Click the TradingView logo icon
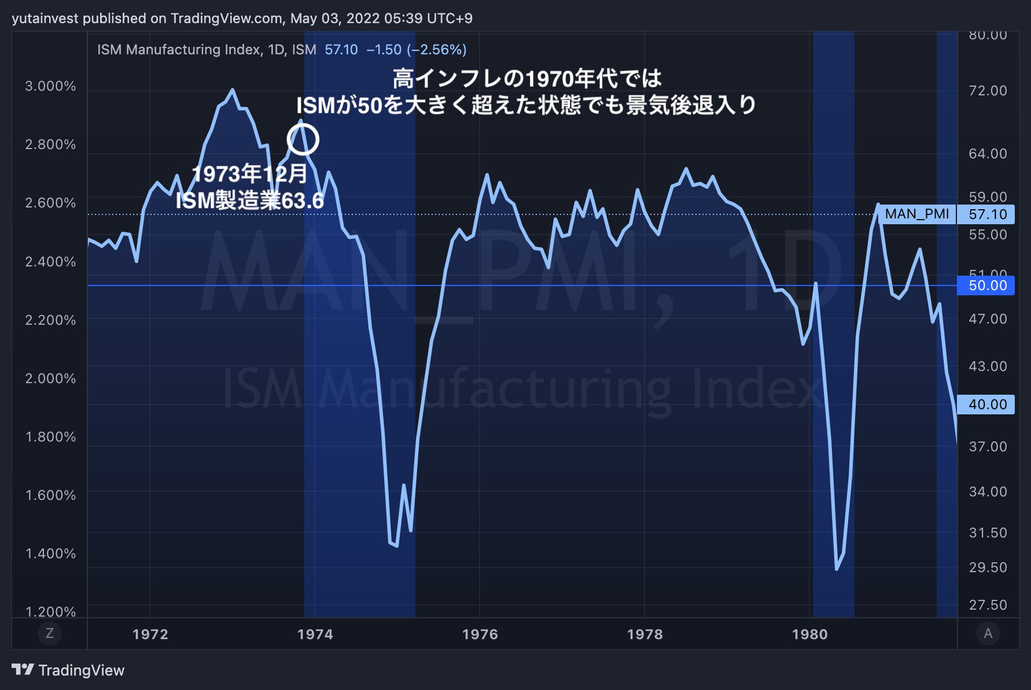The image size is (1031, 690). click(23, 670)
